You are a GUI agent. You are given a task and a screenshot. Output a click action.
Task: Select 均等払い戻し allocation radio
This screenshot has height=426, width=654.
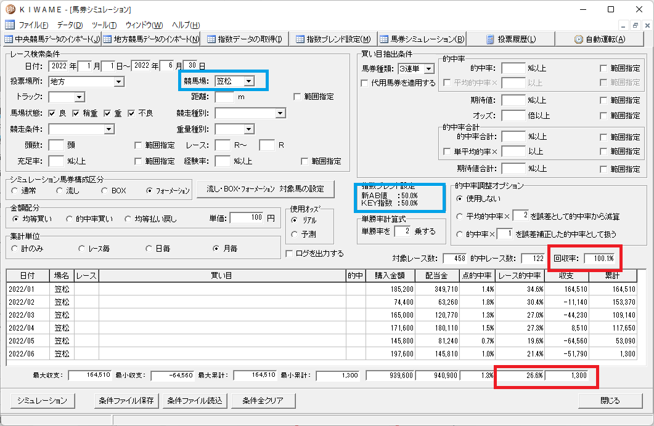[x=128, y=219]
